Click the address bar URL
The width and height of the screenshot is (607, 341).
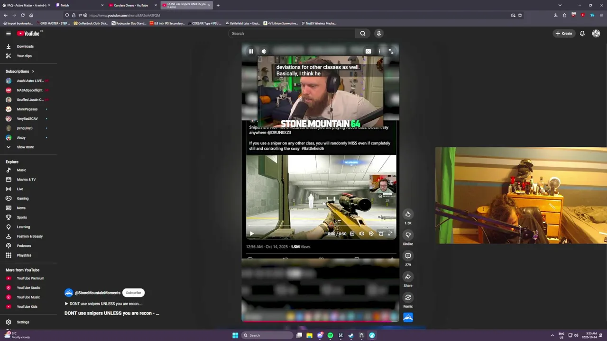(124, 15)
